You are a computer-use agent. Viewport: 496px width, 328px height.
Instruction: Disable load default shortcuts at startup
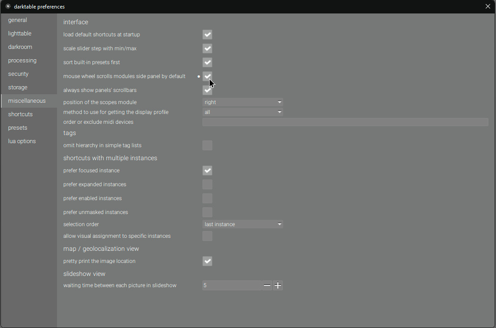[207, 35]
